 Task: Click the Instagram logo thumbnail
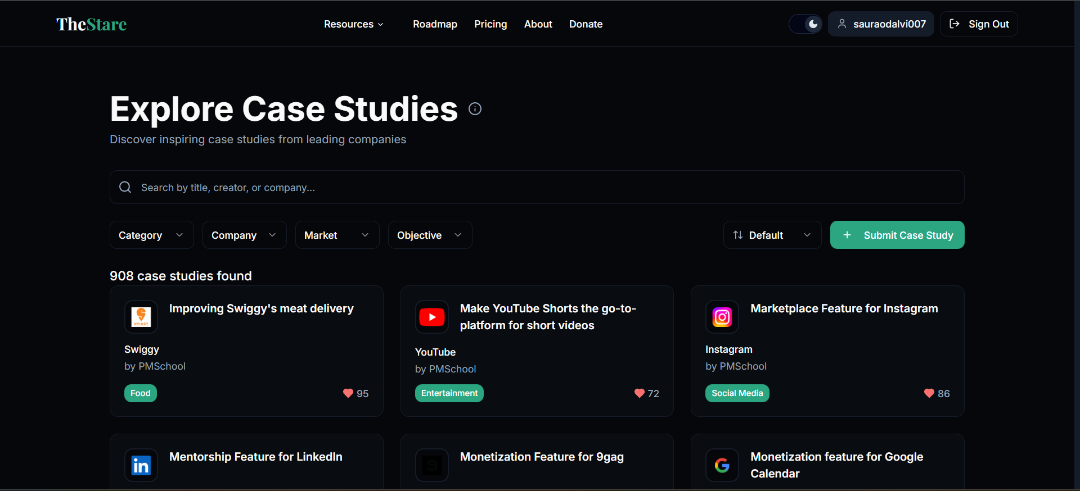pos(722,317)
